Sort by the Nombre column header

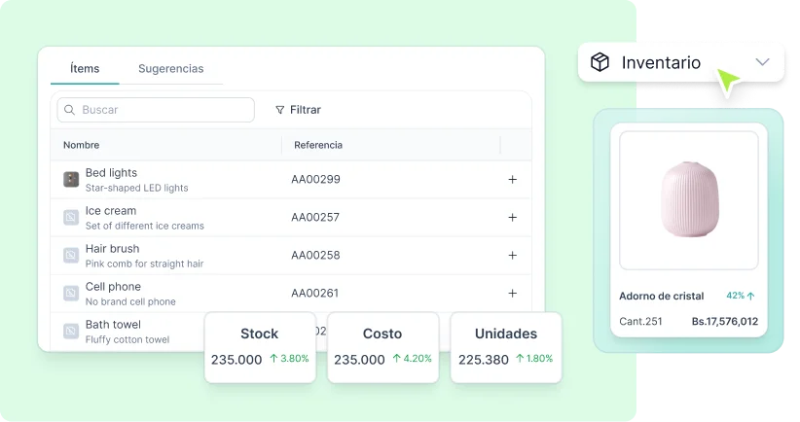(82, 145)
